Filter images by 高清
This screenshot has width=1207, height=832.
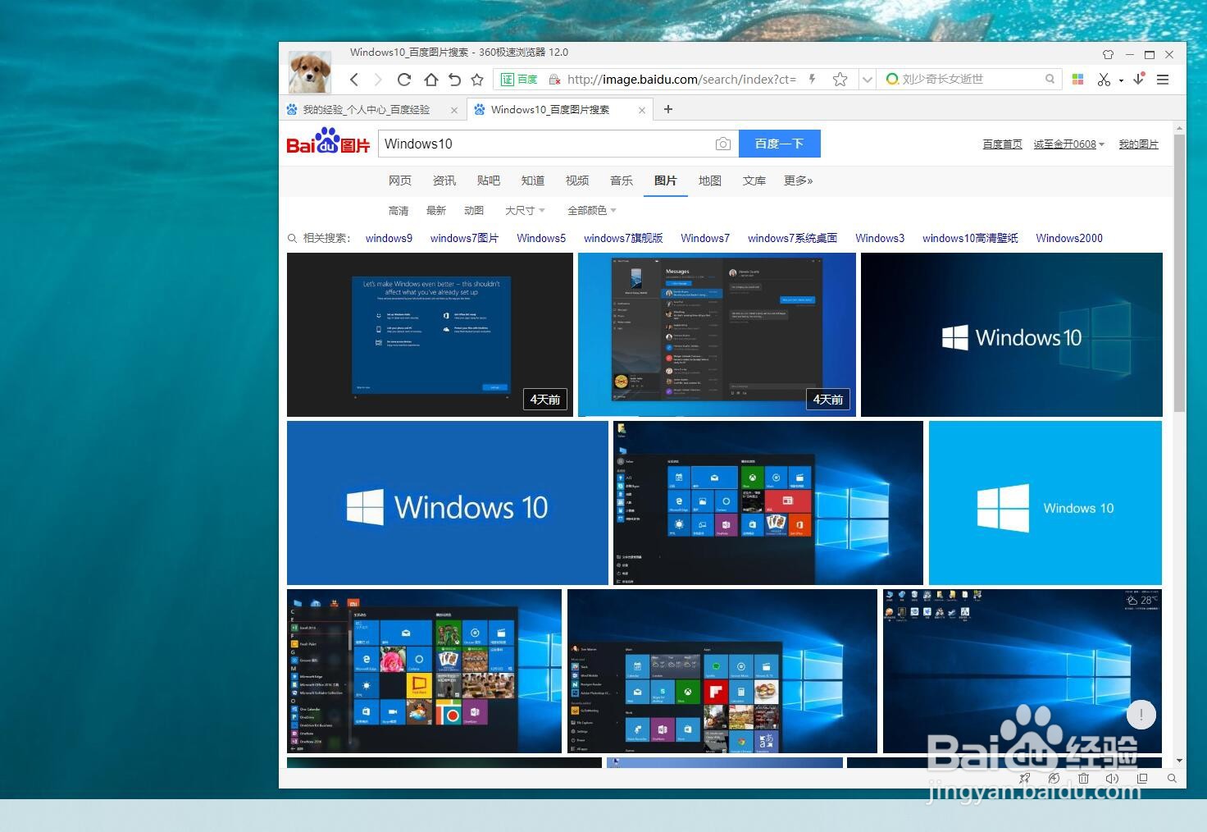point(399,211)
